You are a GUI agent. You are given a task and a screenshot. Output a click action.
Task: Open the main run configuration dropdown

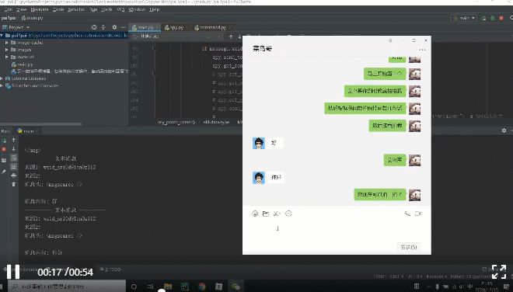463,18
